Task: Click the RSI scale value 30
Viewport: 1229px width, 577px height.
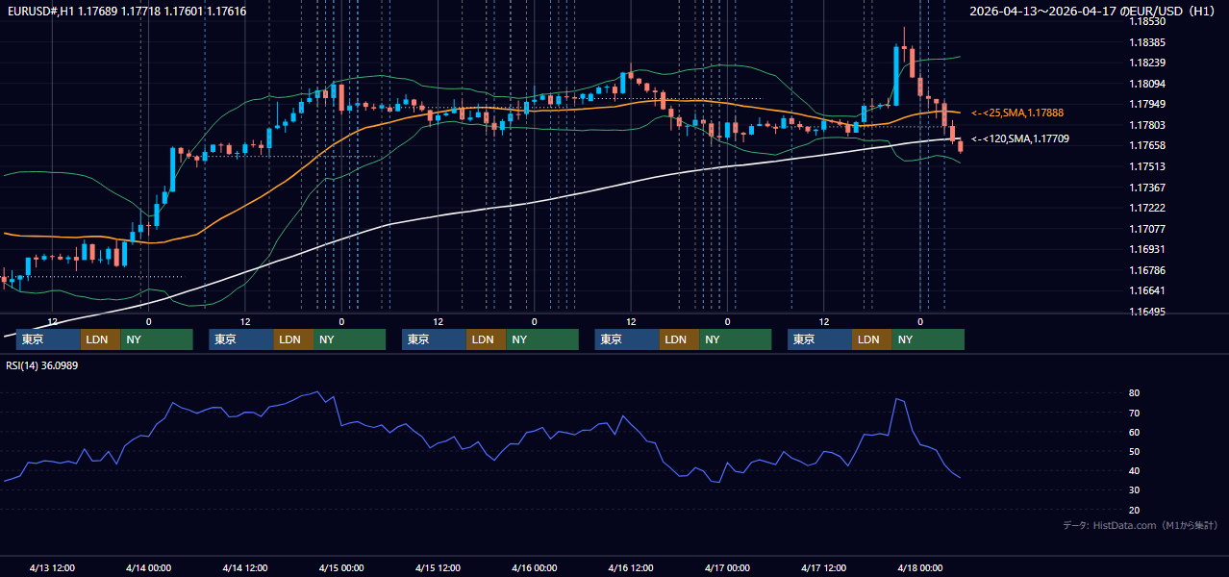Action: coord(1135,489)
